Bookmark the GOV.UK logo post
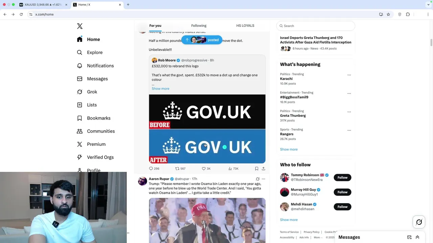 click(x=256, y=168)
